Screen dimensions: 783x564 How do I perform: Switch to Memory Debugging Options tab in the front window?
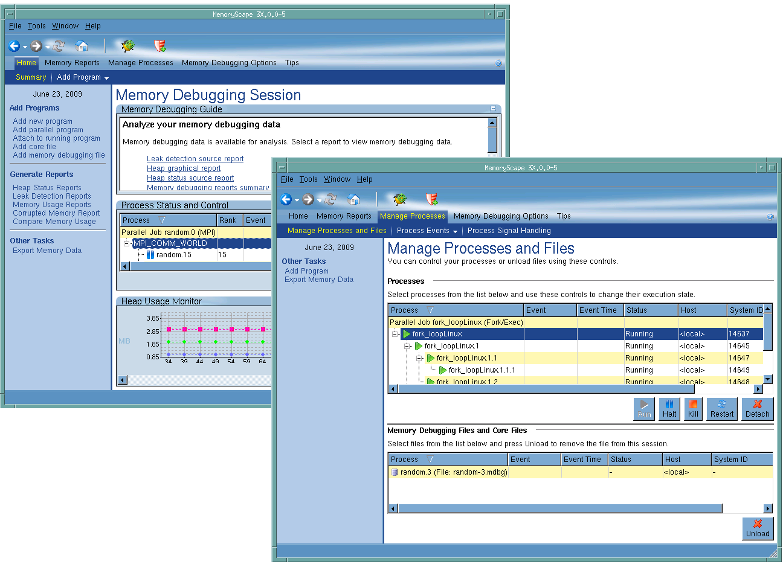[500, 216]
